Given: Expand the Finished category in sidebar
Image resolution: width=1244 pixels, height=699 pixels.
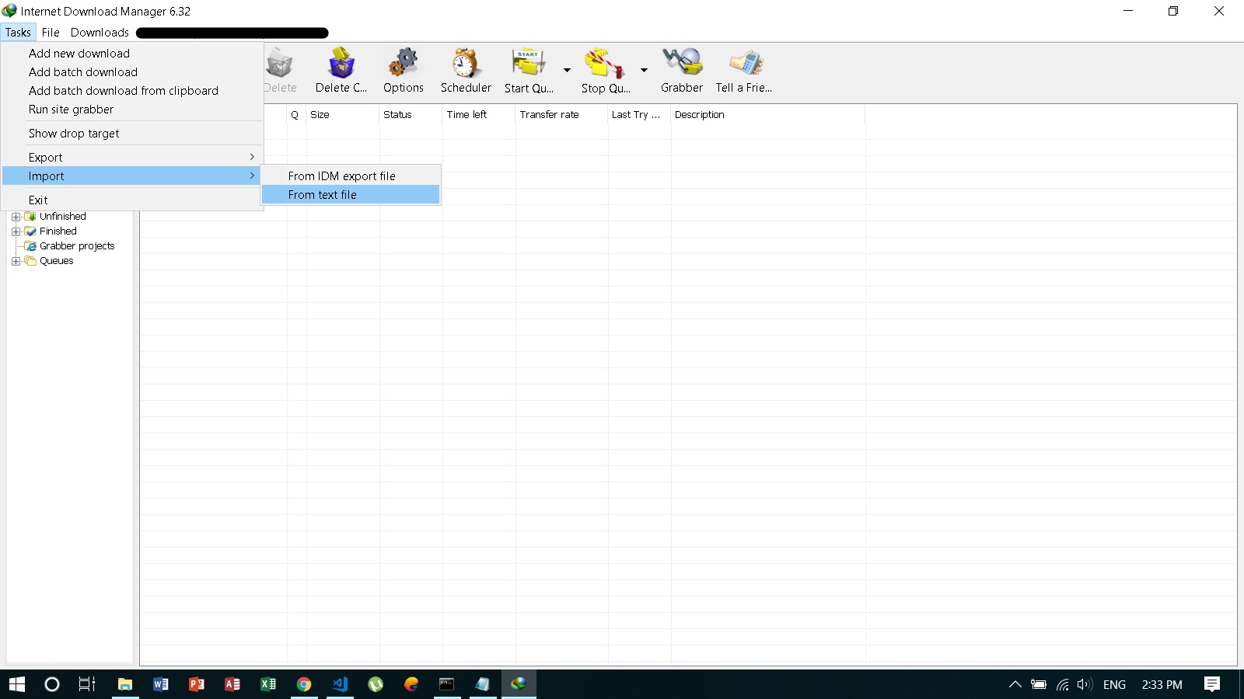Looking at the screenshot, I should [16, 231].
